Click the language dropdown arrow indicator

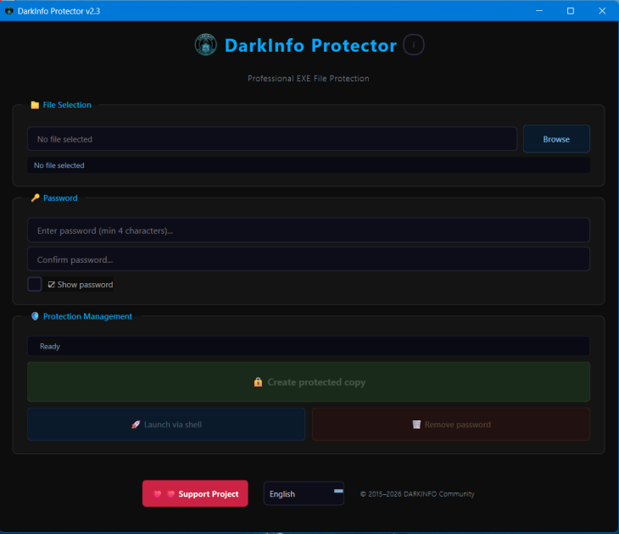click(338, 491)
